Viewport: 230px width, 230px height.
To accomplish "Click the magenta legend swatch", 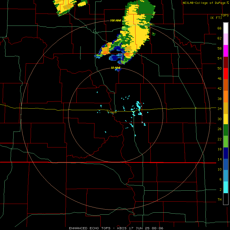I will 226,51.
